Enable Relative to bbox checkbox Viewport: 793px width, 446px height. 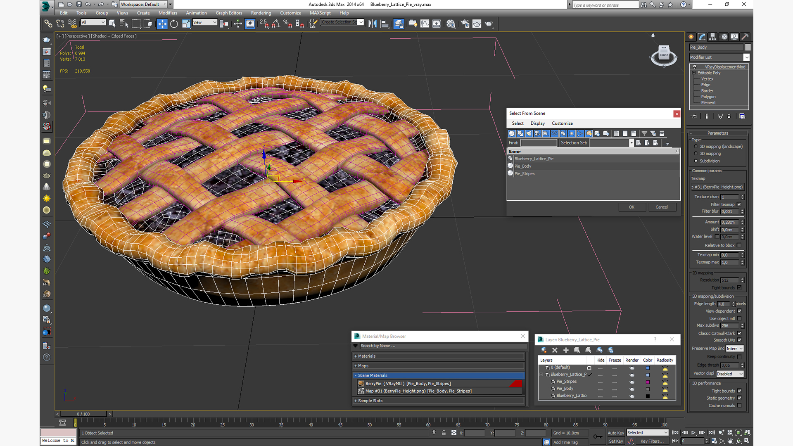point(739,245)
